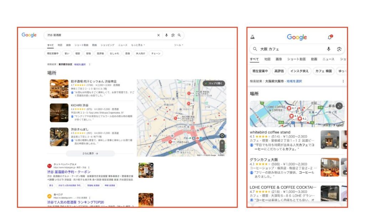Open the 渋谷きんぼし restaurant photo thumbnail
This screenshot has height=221, width=365.
point(59,137)
